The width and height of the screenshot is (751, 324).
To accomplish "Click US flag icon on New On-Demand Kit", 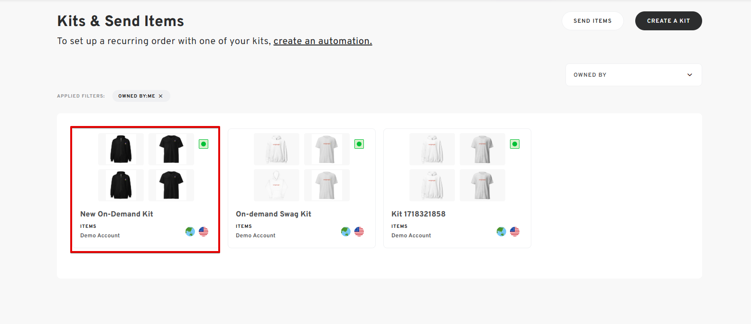I will (204, 232).
